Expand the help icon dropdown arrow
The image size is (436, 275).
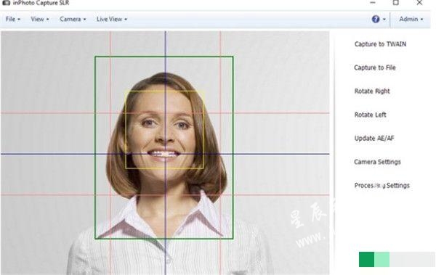pyautogui.click(x=384, y=20)
